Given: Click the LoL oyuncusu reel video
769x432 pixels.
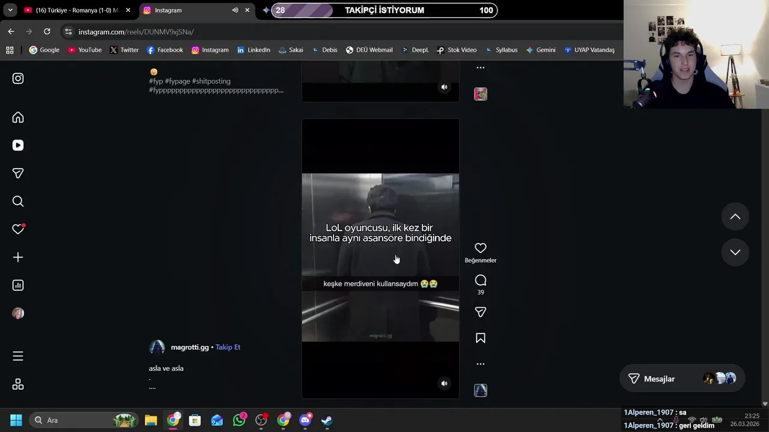Looking at the screenshot, I should point(380,258).
